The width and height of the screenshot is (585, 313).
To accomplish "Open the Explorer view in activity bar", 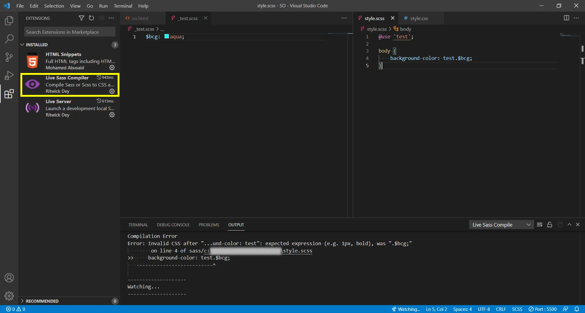I will point(9,21).
